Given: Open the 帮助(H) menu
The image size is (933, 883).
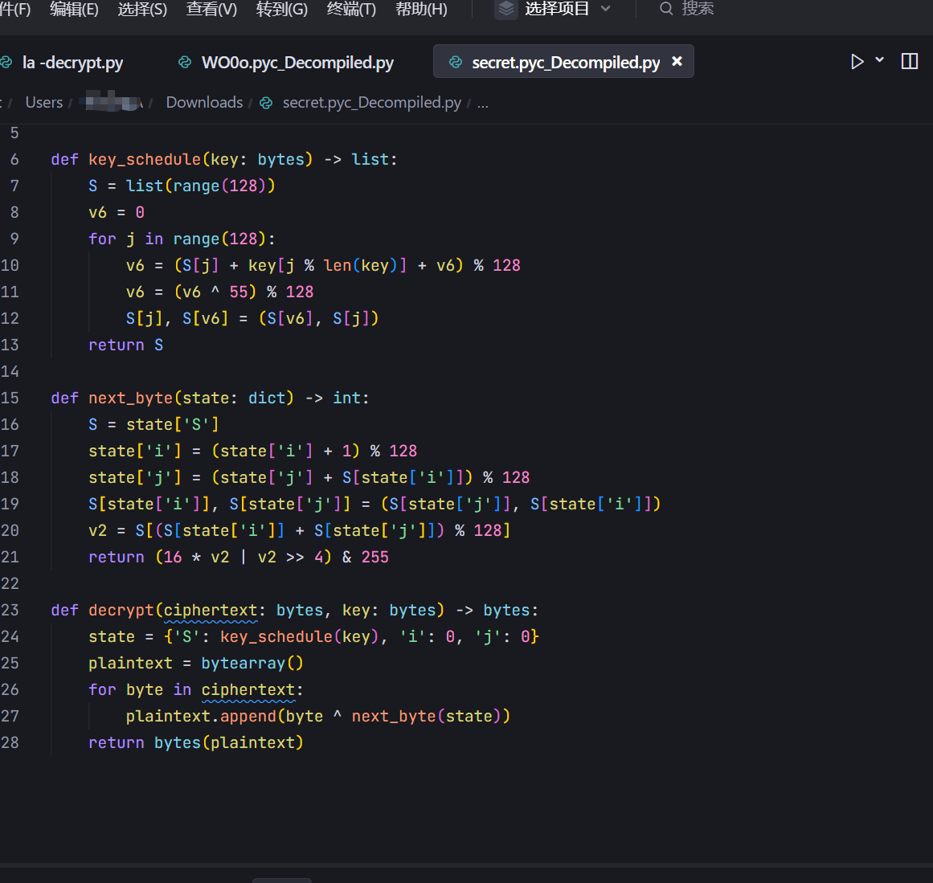Looking at the screenshot, I should point(421,9).
